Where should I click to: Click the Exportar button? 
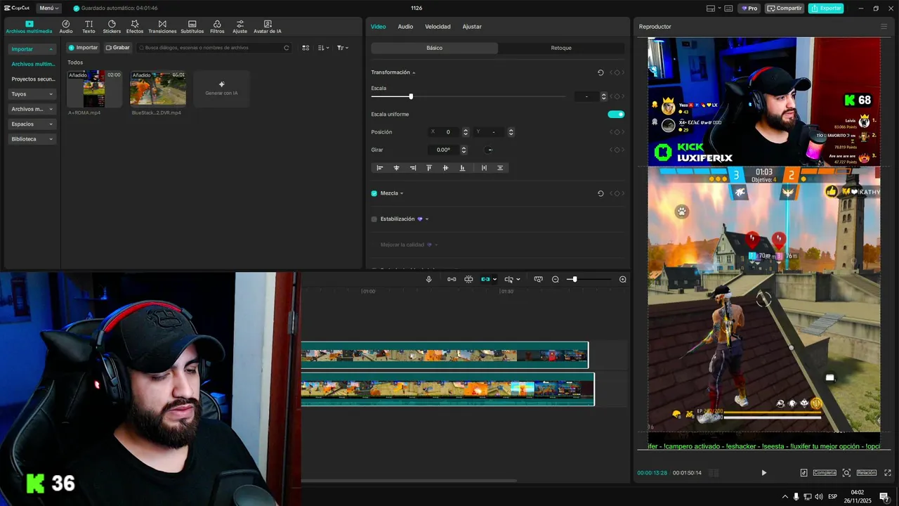click(826, 8)
